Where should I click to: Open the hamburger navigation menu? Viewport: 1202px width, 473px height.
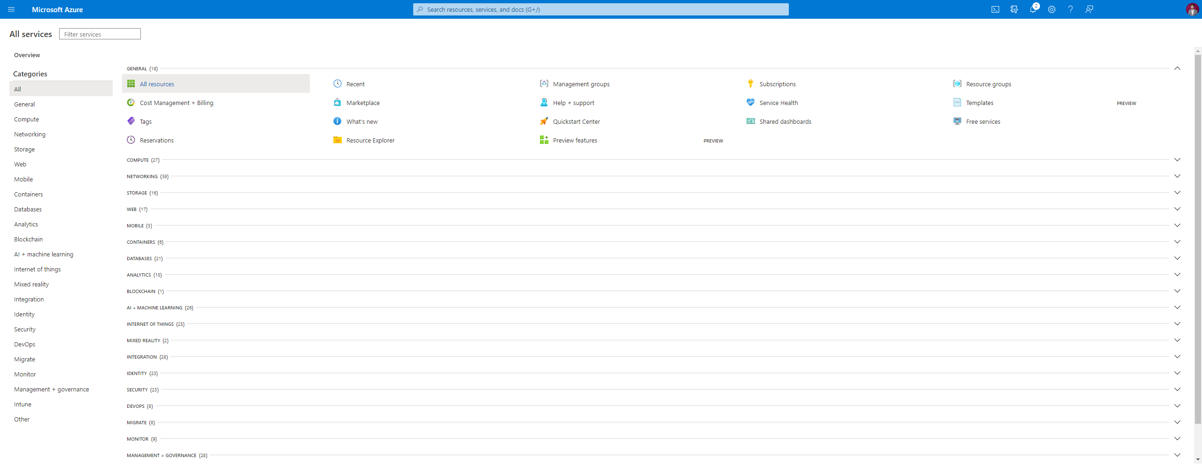[11, 9]
